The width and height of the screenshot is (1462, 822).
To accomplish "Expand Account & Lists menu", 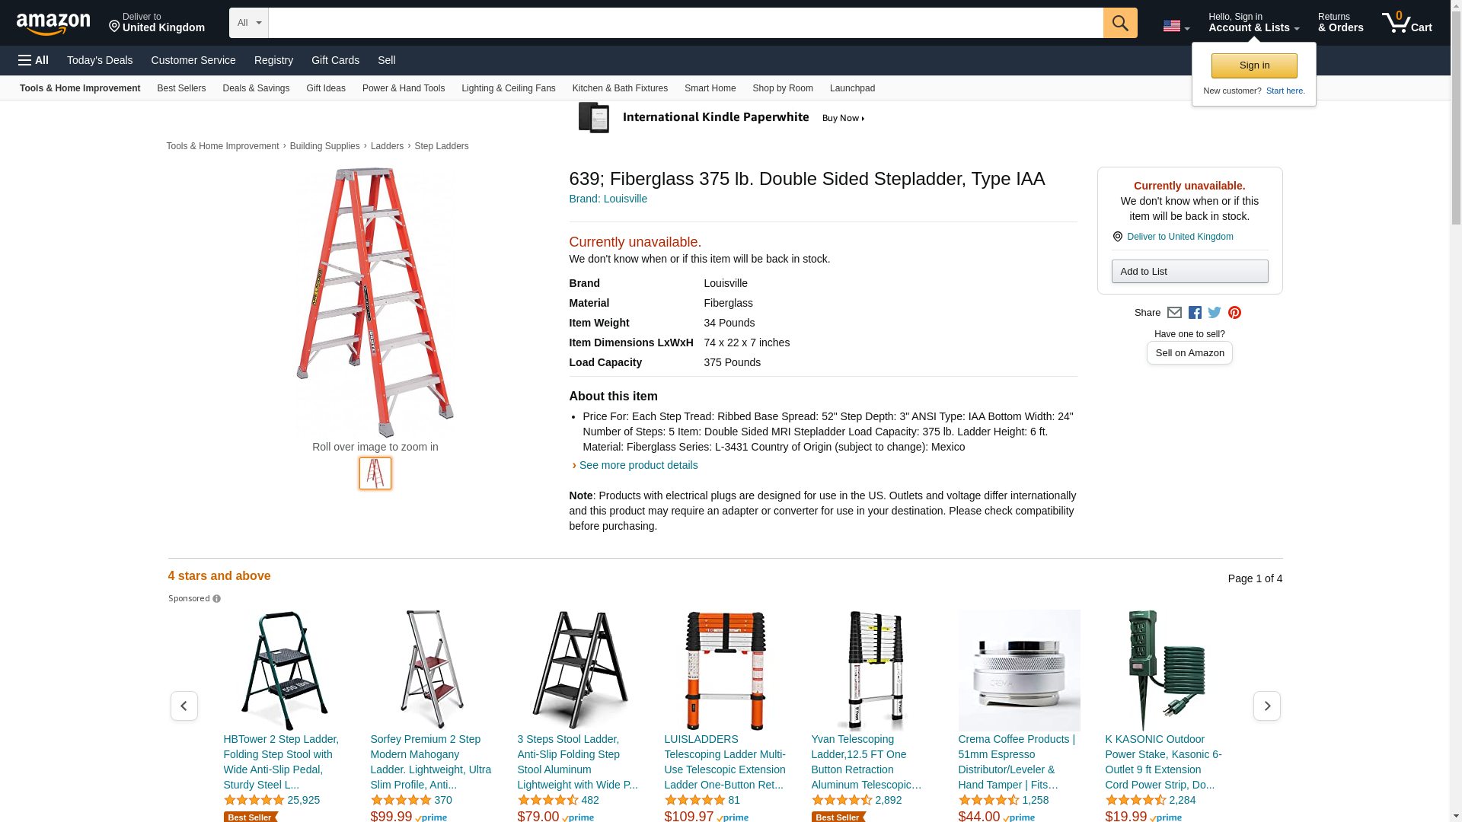I will point(1253,23).
